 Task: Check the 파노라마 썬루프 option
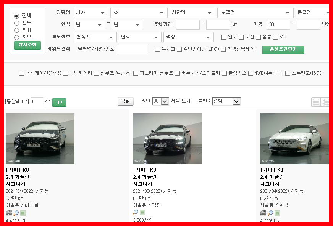coord(136,73)
